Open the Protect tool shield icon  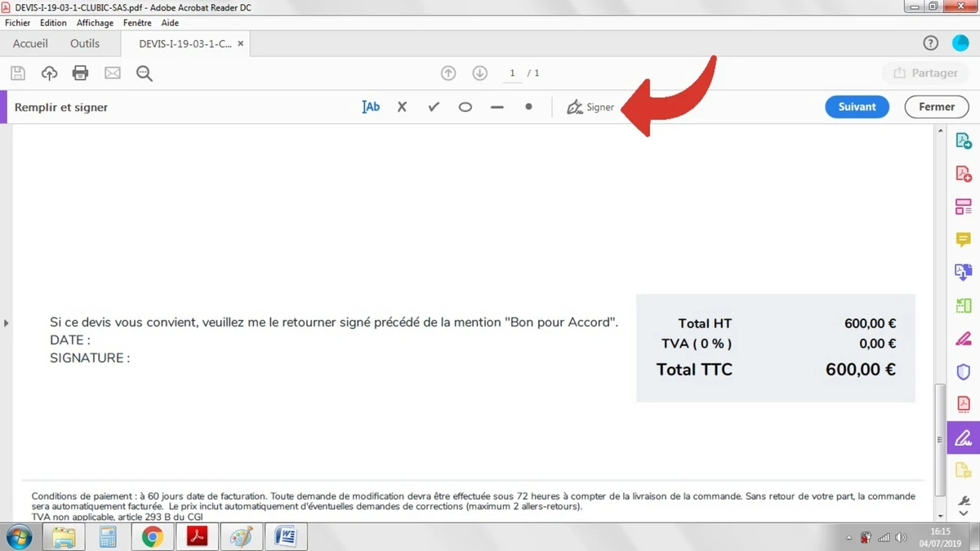[962, 371]
